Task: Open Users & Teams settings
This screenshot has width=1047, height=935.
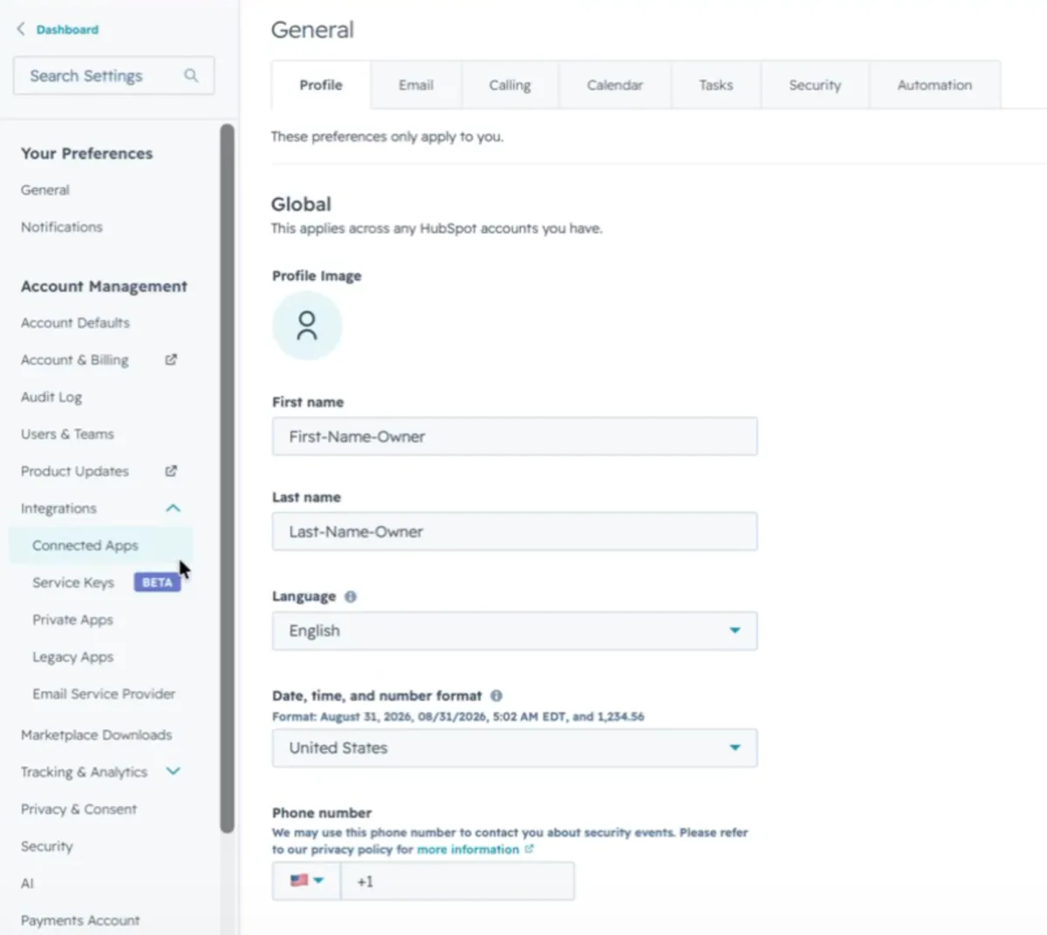Action: point(67,433)
